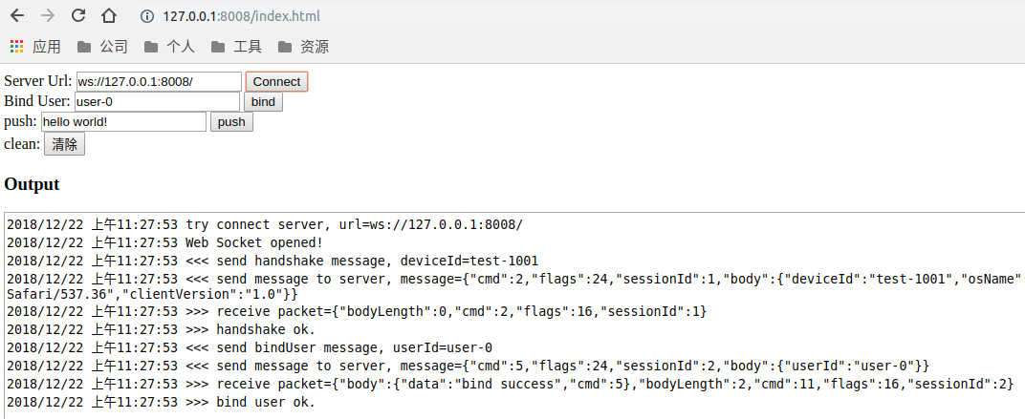Go to browser home page icon
1025x419 pixels.
point(109,16)
